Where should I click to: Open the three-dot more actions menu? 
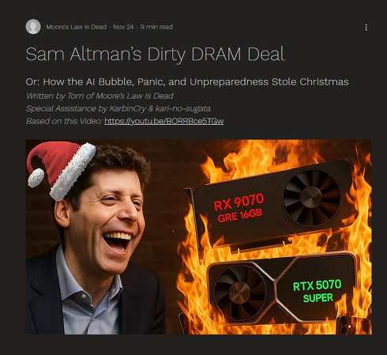coord(366,27)
